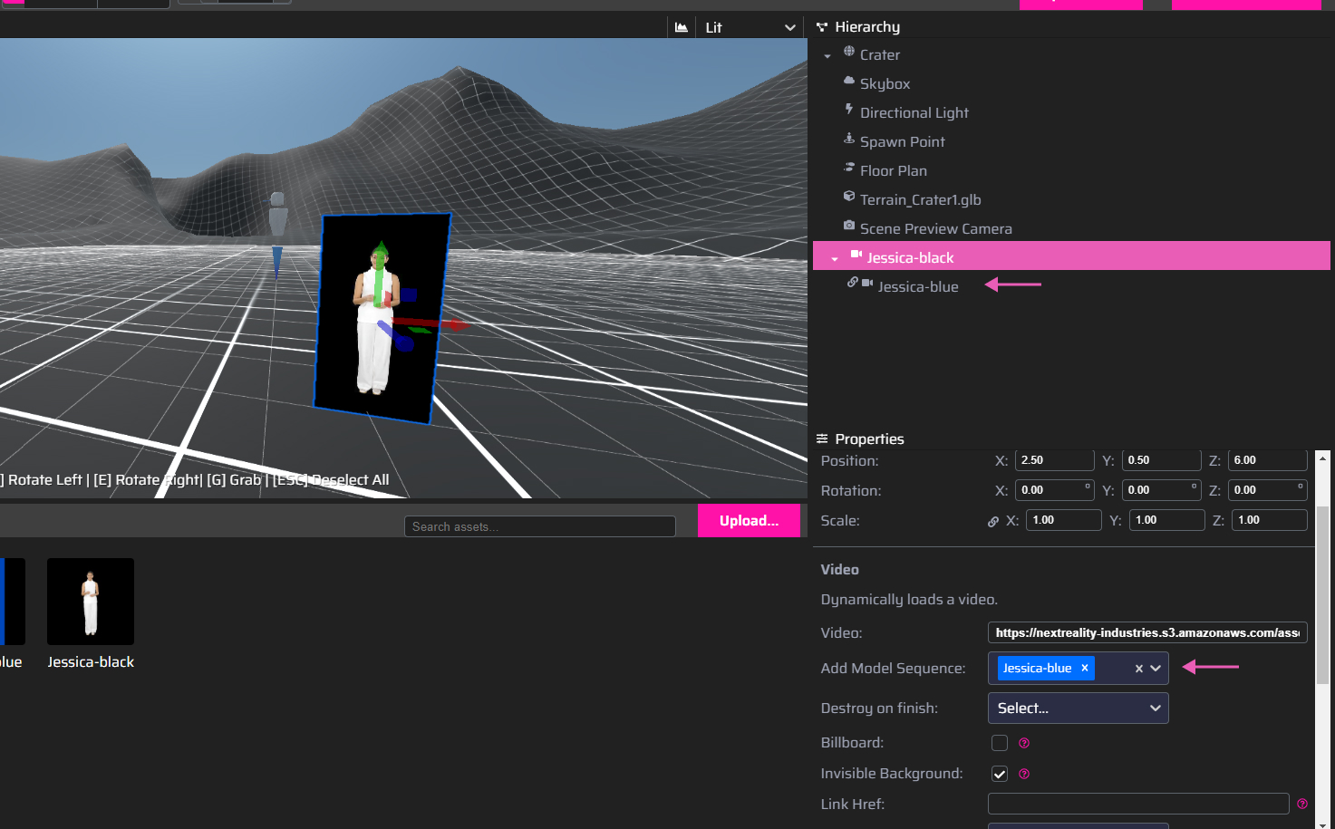
Task: Click the Rotation X field
Action: [x=1054, y=490]
